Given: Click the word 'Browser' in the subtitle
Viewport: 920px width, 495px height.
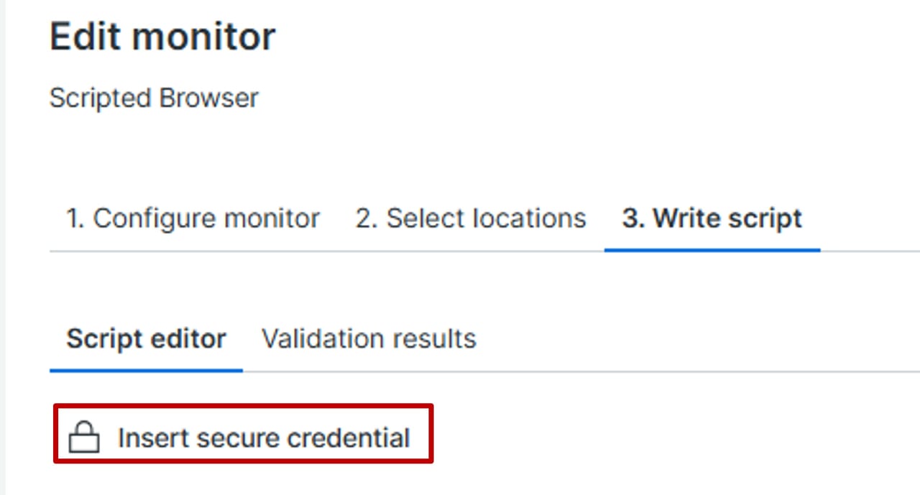Looking at the screenshot, I should pos(208,98).
